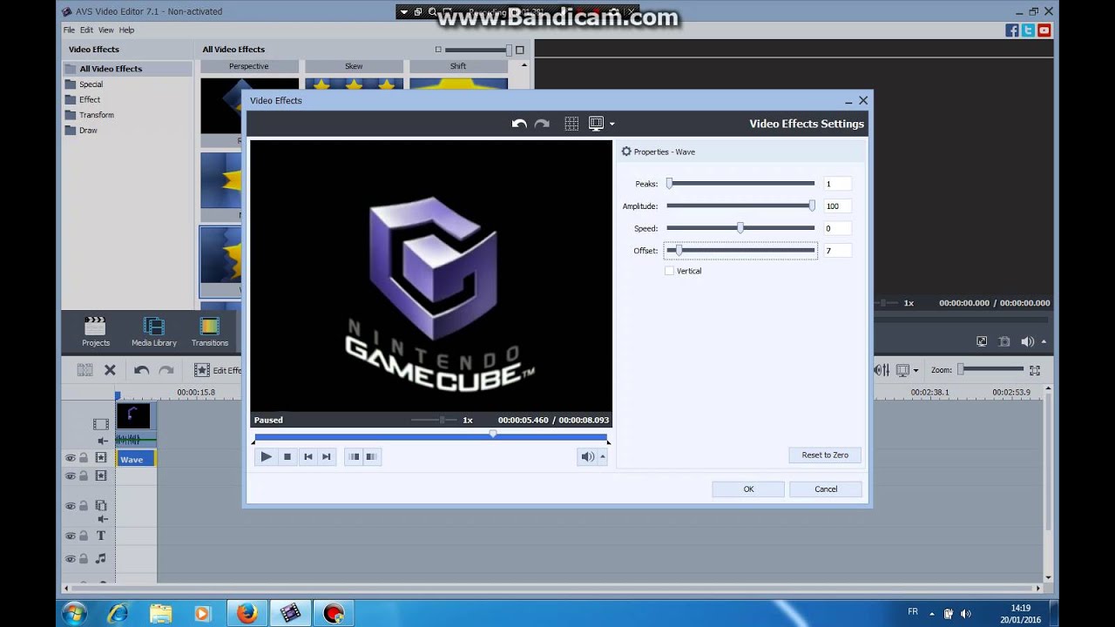
Task: Click the timeline zoom-to-fit icon
Action: pos(1035,370)
